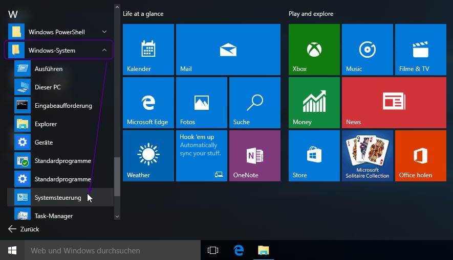Viewport: 453px width, 260px height.
Task: Click app list scrollbar down arrow
Action: (117, 216)
